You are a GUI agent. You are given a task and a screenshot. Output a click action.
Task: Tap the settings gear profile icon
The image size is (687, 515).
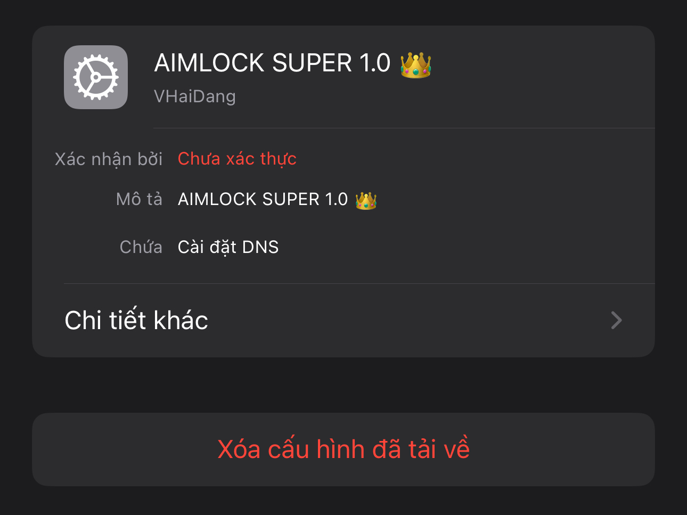96,77
